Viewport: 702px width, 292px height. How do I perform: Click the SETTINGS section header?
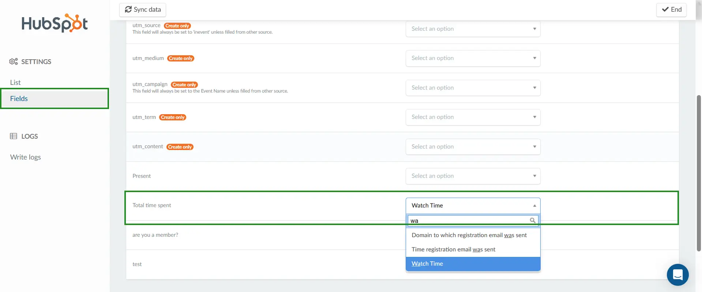pyautogui.click(x=30, y=61)
